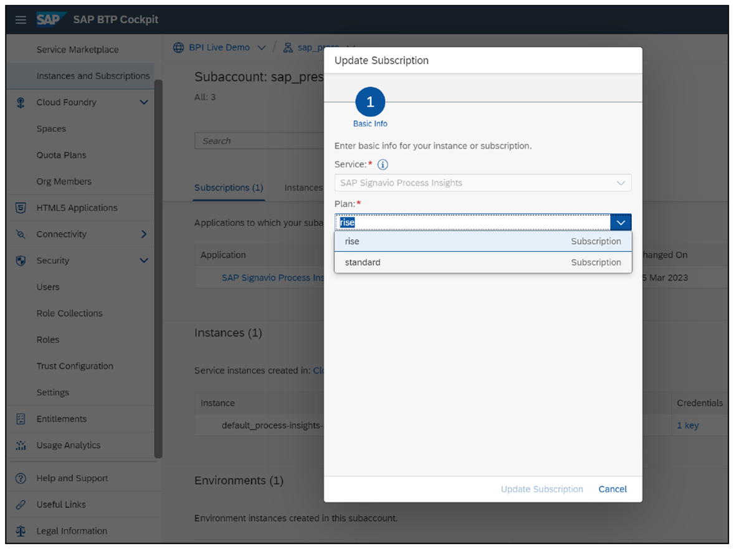The height and width of the screenshot is (551, 734).
Task: Click the Plan input field
Action: pyautogui.click(x=472, y=223)
